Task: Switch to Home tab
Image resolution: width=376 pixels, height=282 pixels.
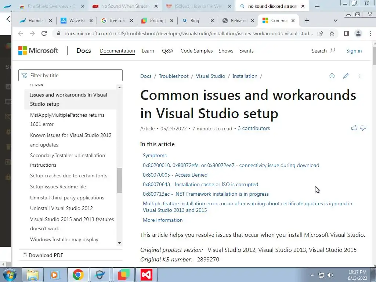Action: tap(36, 21)
